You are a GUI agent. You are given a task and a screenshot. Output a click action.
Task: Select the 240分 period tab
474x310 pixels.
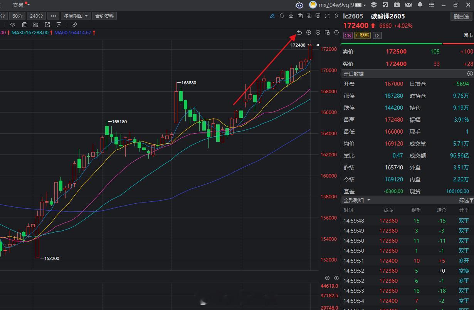[36, 16]
